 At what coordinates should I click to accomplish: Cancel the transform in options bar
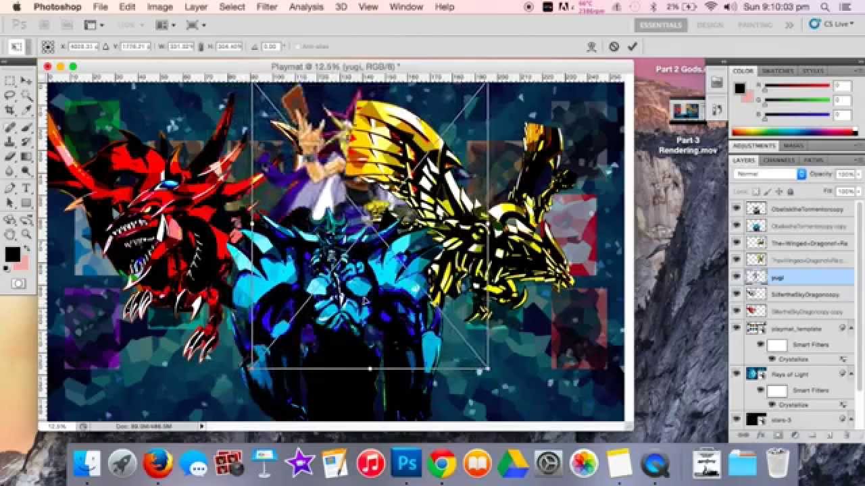click(x=614, y=47)
